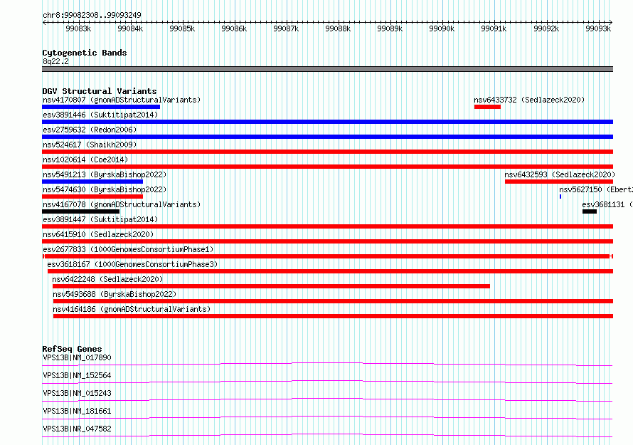The image size is (633, 445).
Task: Click the 99084k ruler position
Action: (130, 28)
